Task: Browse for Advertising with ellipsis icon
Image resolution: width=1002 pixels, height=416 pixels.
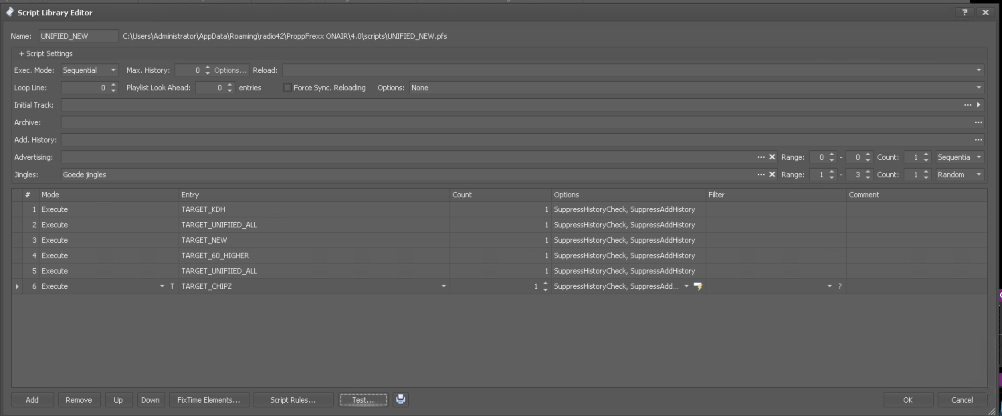Action: (761, 157)
